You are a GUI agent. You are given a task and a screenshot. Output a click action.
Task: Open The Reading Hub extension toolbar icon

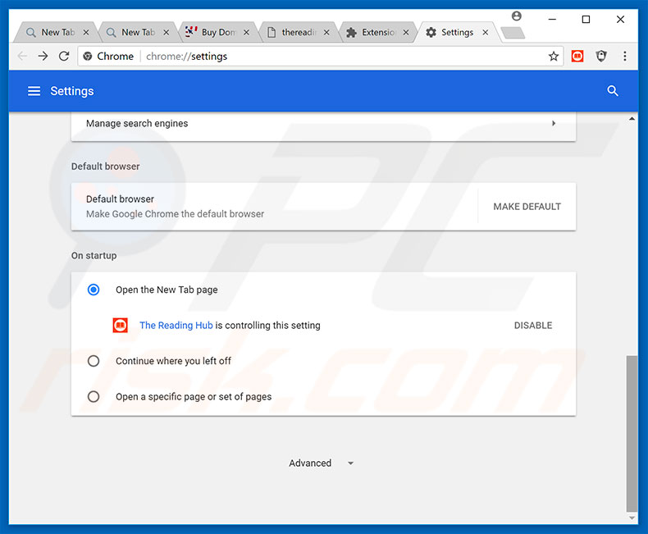coord(577,56)
